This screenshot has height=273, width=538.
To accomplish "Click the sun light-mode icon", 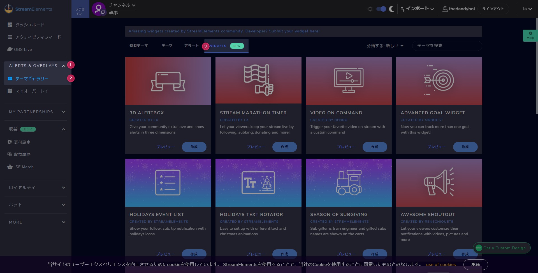I will (370, 9).
